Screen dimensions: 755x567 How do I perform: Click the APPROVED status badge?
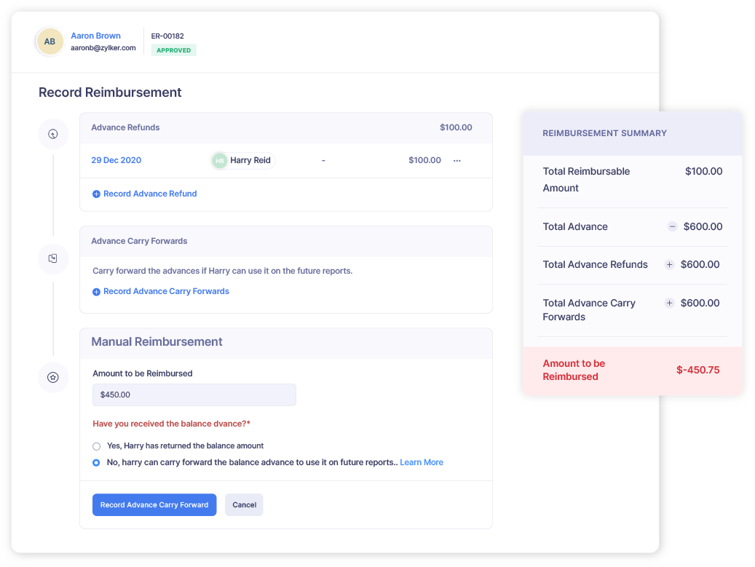[173, 49]
